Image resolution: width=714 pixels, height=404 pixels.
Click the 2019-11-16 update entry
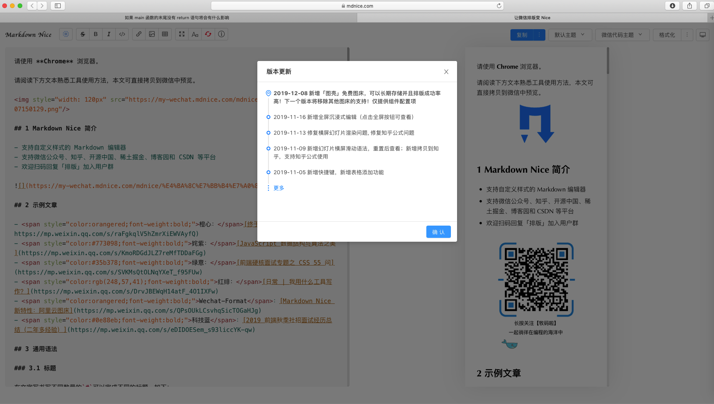[343, 117]
